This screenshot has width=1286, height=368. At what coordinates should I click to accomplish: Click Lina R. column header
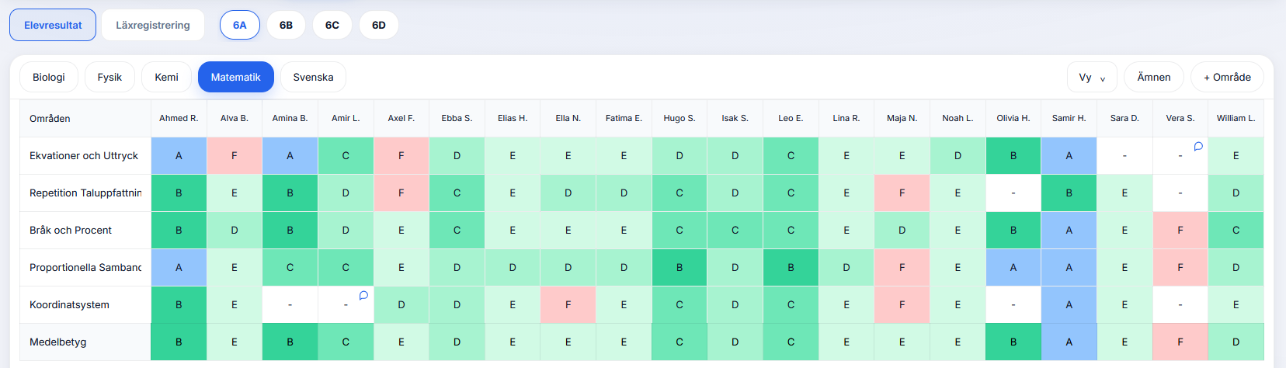tap(846, 118)
